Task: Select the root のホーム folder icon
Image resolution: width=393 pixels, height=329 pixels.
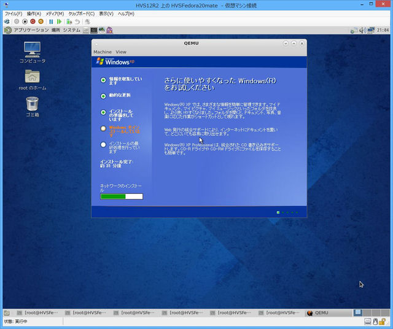Action: coord(33,80)
